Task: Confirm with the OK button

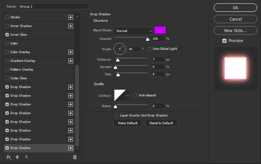Action: tap(235, 8)
